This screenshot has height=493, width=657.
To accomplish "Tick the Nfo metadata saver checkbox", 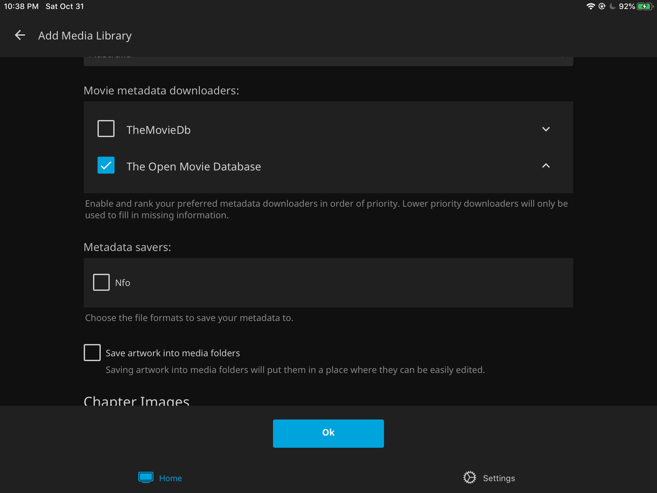I will click(101, 282).
